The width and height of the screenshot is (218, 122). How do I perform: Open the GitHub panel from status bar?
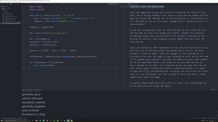tap(205, 118)
